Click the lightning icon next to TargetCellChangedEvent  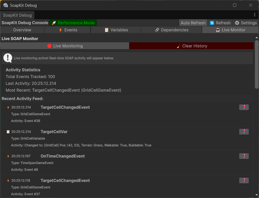(x=8, y=107)
